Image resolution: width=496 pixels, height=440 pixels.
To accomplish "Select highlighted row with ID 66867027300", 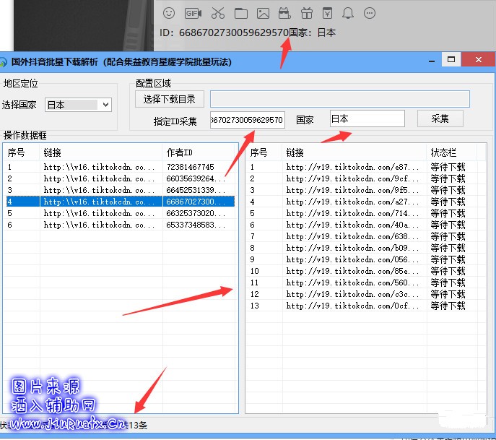I will (120, 202).
